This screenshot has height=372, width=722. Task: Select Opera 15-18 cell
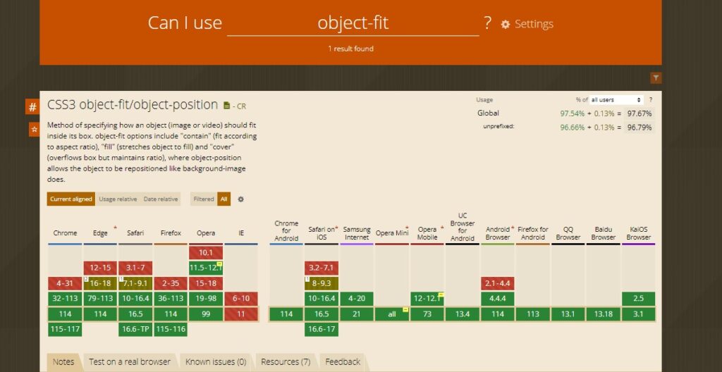coord(206,284)
